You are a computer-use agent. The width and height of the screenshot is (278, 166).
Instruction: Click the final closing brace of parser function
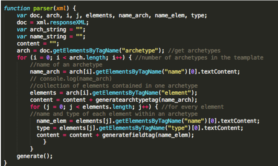[5, 163]
